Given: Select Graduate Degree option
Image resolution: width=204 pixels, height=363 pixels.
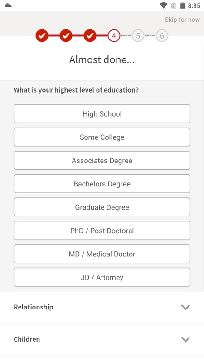Looking at the screenshot, I should 102,207.
